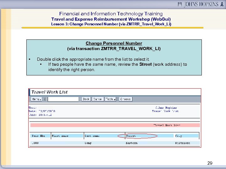
Task: Click the Cancel button
Action: 98,99
